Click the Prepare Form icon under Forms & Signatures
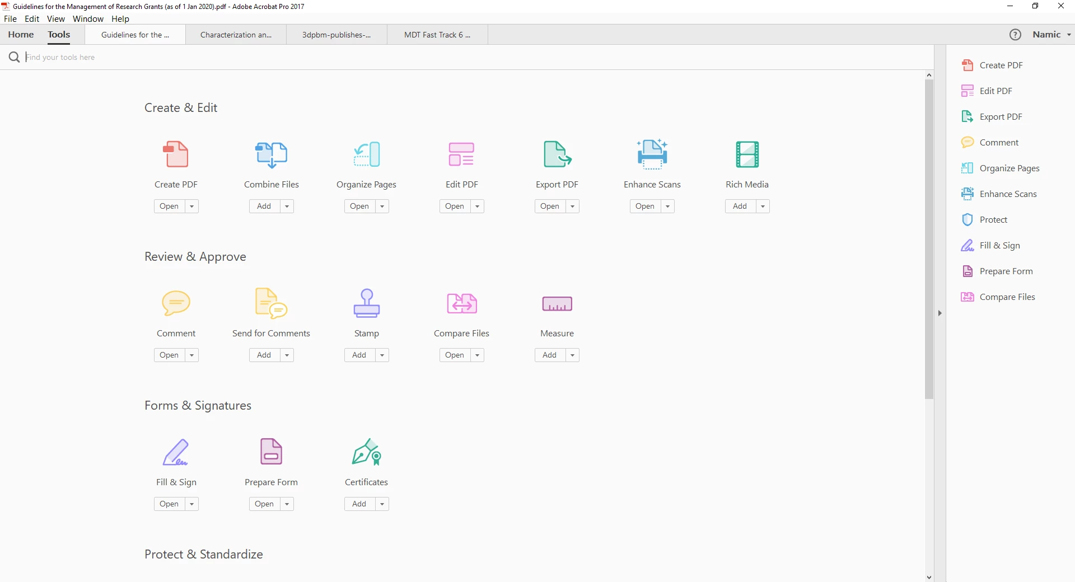Screen dimensions: 1075x582 tap(271, 452)
